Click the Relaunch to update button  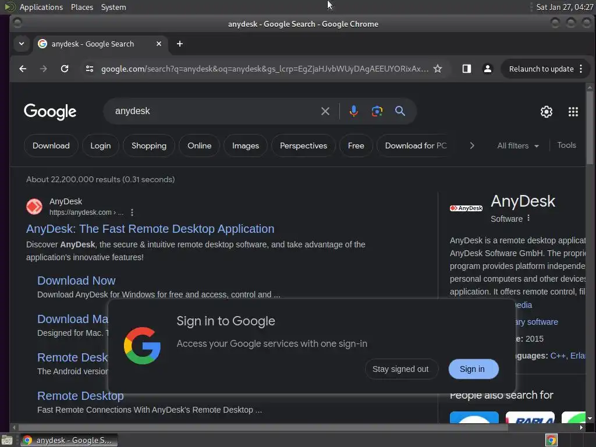point(541,69)
